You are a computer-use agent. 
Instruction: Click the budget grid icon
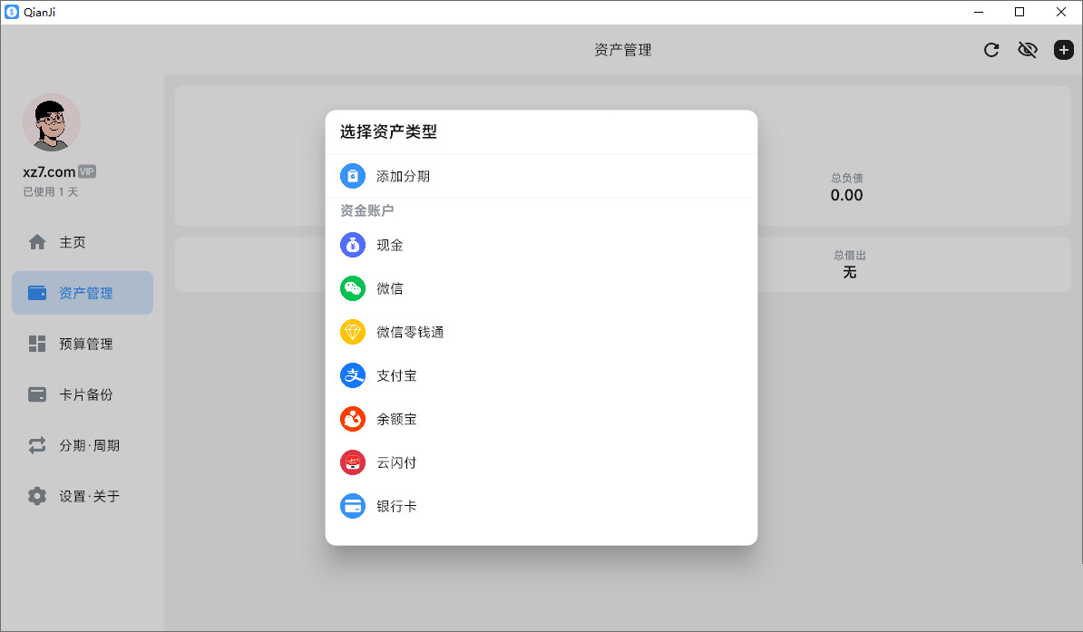[37, 344]
